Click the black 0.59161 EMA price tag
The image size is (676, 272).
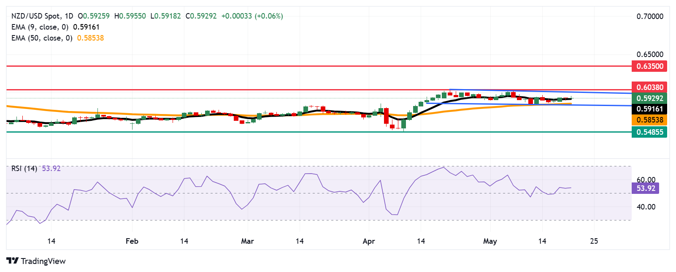point(649,109)
